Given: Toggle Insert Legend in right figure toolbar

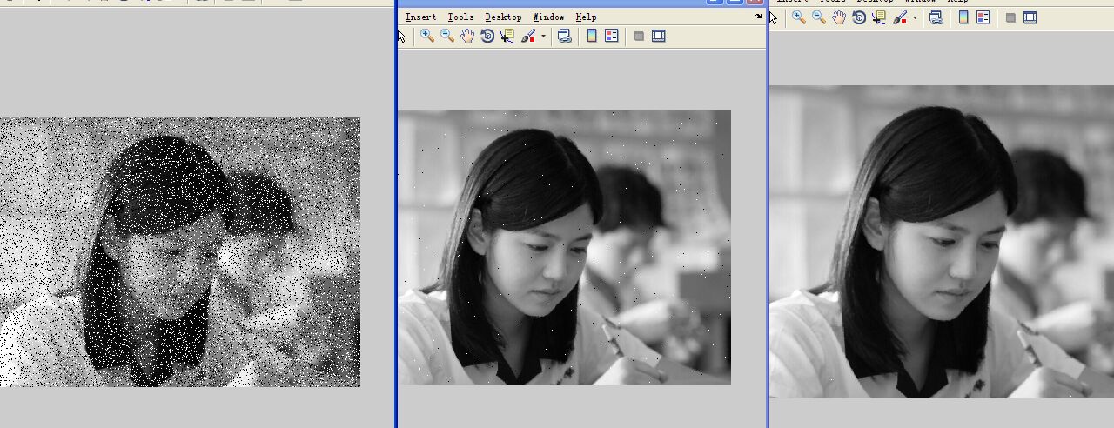Looking at the screenshot, I should (983, 17).
